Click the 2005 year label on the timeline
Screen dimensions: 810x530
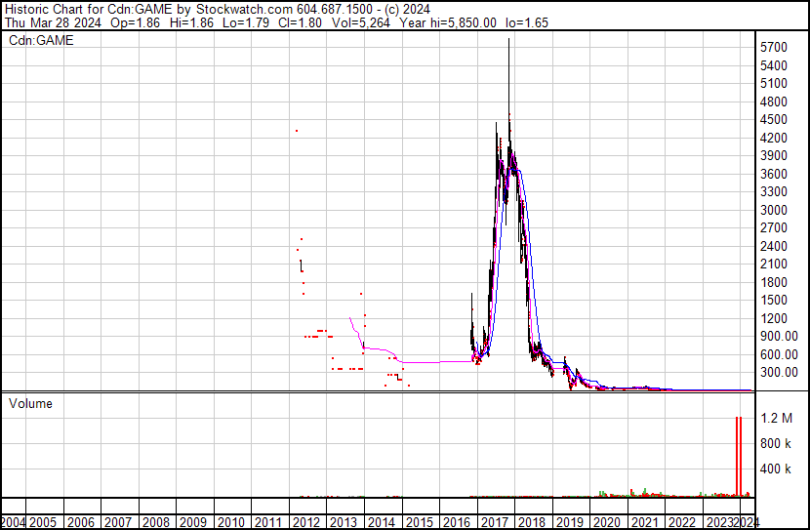coord(43,522)
